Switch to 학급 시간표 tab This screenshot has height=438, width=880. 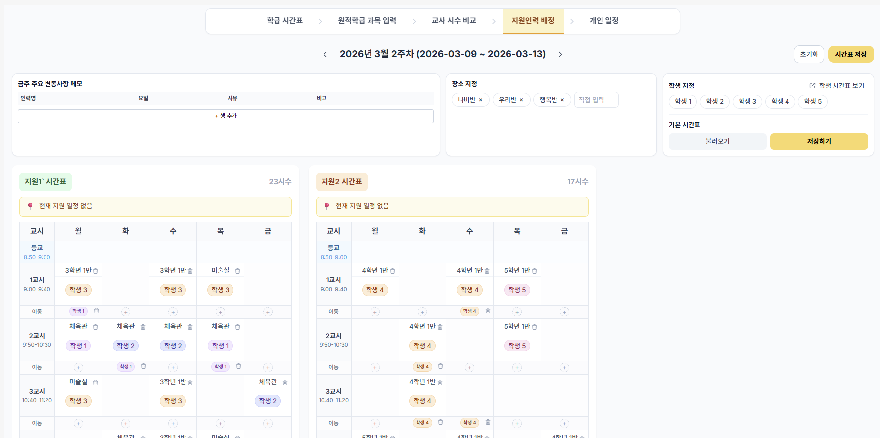point(284,21)
